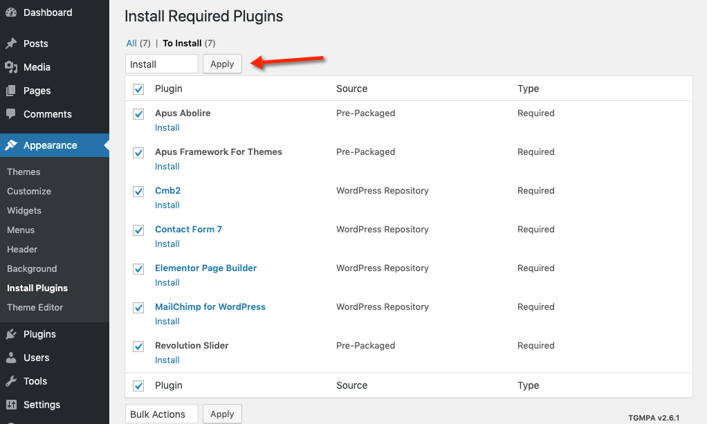Click the Users person icon

[x=11, y=358]
